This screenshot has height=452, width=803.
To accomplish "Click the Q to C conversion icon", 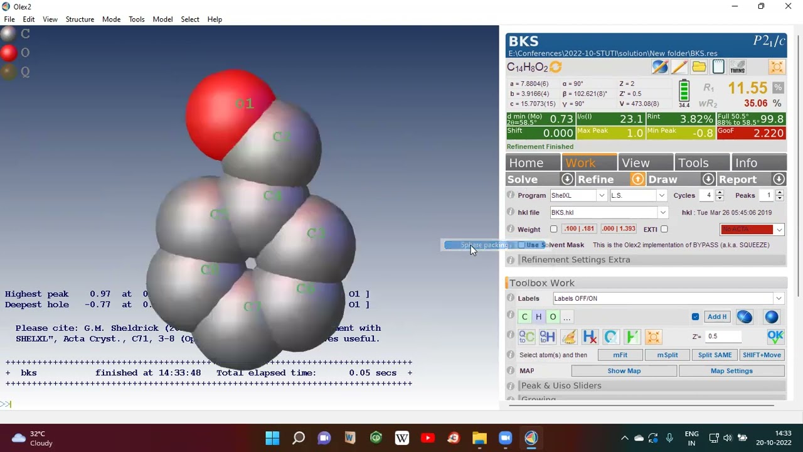I will pos(526,337).
